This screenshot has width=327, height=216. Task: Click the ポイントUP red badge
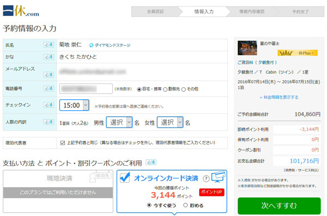click(x=211, y=192)
